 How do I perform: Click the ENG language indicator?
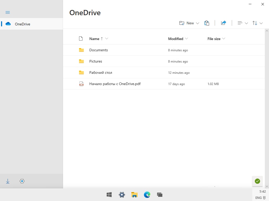tap(258, 198)
